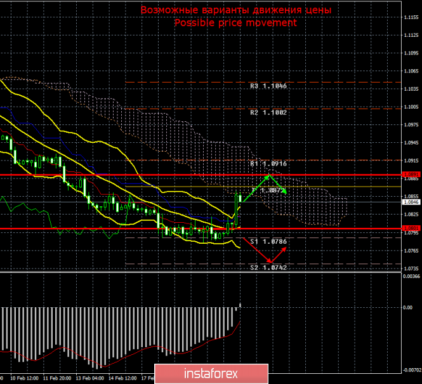Click the 10 Feb 12:00 time label
Viewport: 422px width, 384px height.
click(x=24, y=378)
